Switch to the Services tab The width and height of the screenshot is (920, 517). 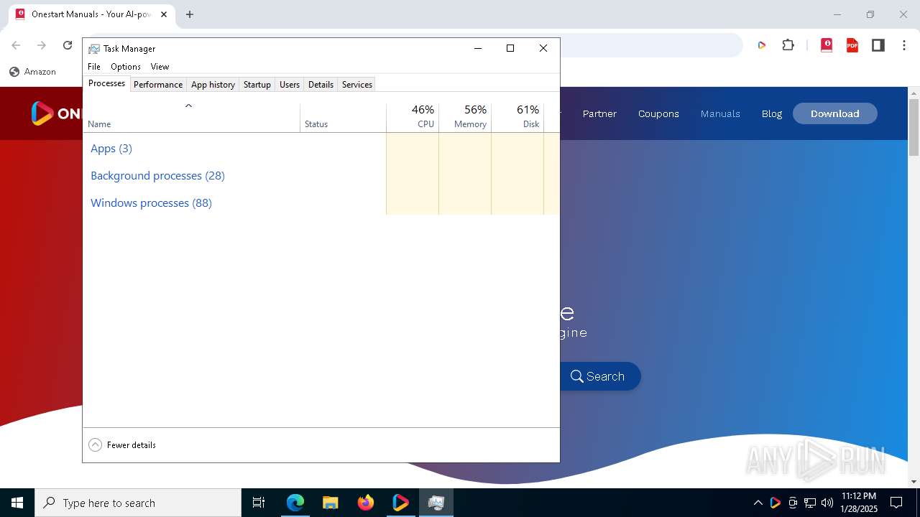click(356, 85)
